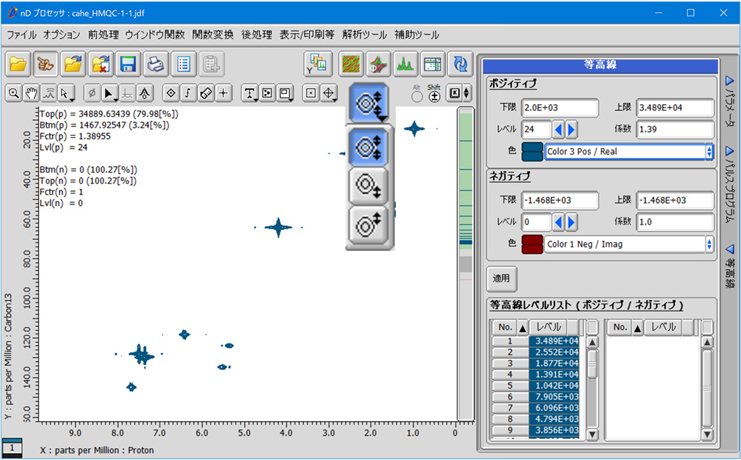Viewport: 741px width, 460px height.
Task: Click the refresh arrows icon
Action: pyautogui.click(x=461, y=64)
